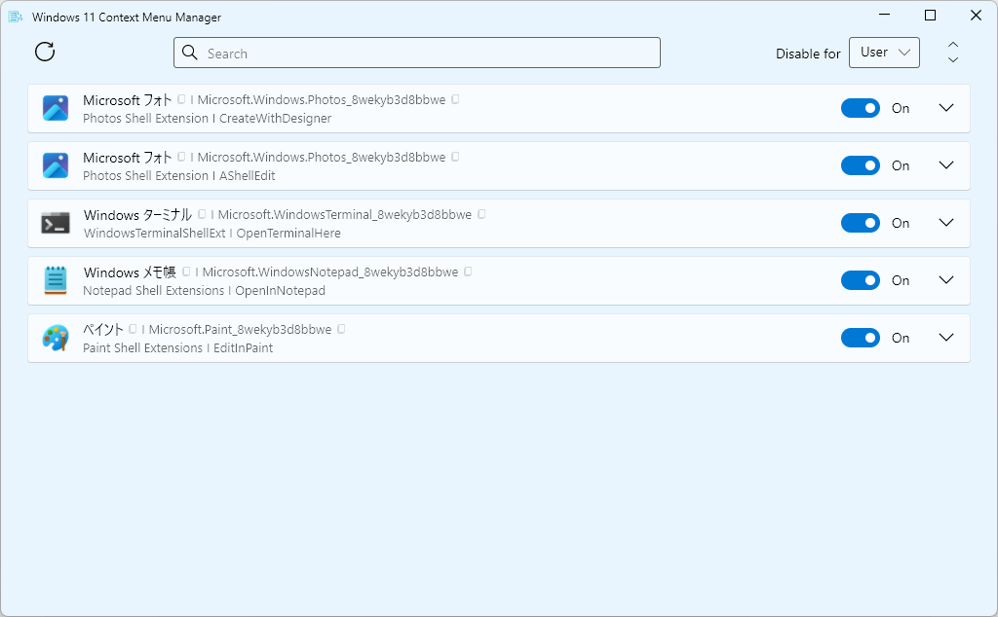Expand the Windows メモ帳 entry details
998x617 pixels.
[945, 280]
